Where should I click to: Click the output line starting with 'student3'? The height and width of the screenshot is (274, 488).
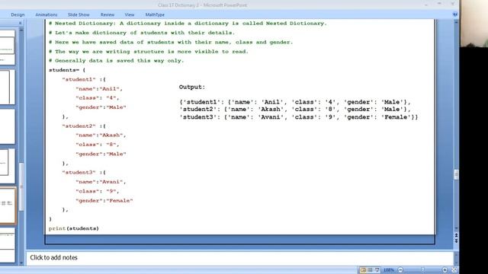click(299, 117)
